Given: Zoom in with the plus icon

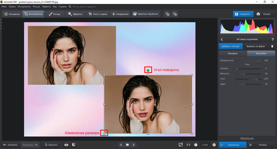Looking at the screenshot, I should pos(214,145).
